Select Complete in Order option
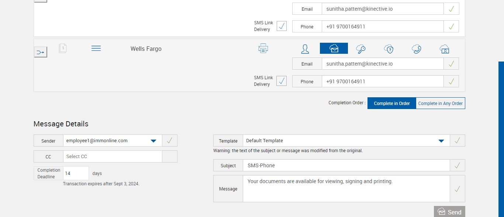Screen dimensions: 504x217 pos(392,104)
